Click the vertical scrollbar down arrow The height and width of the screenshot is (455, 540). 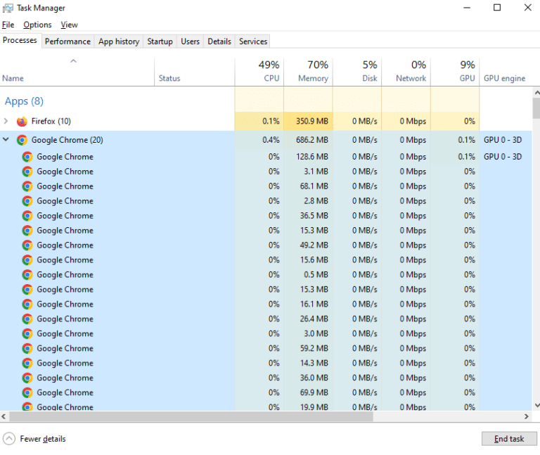pyautogui.click(x=536, y=406)
